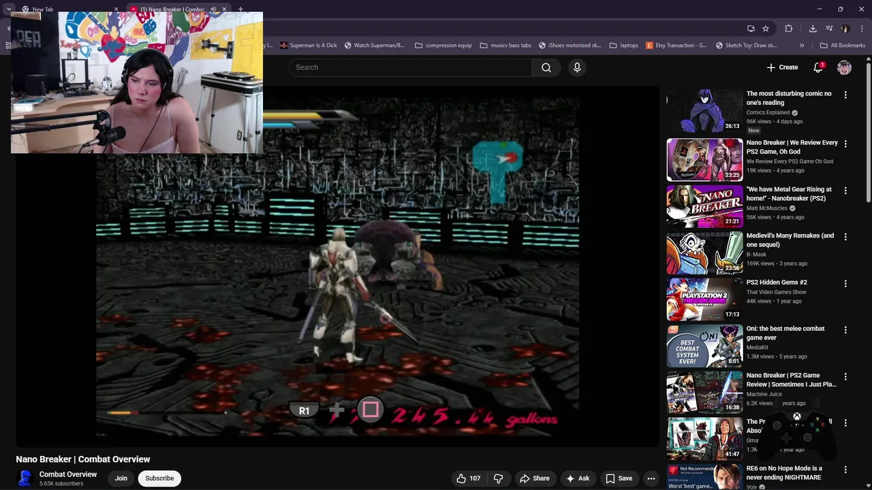Open the Chrome extensions puzzle icon

[789, 29]
